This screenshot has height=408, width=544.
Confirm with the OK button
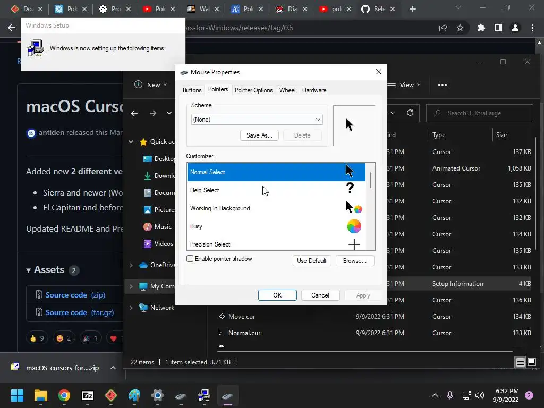(277, 295)
